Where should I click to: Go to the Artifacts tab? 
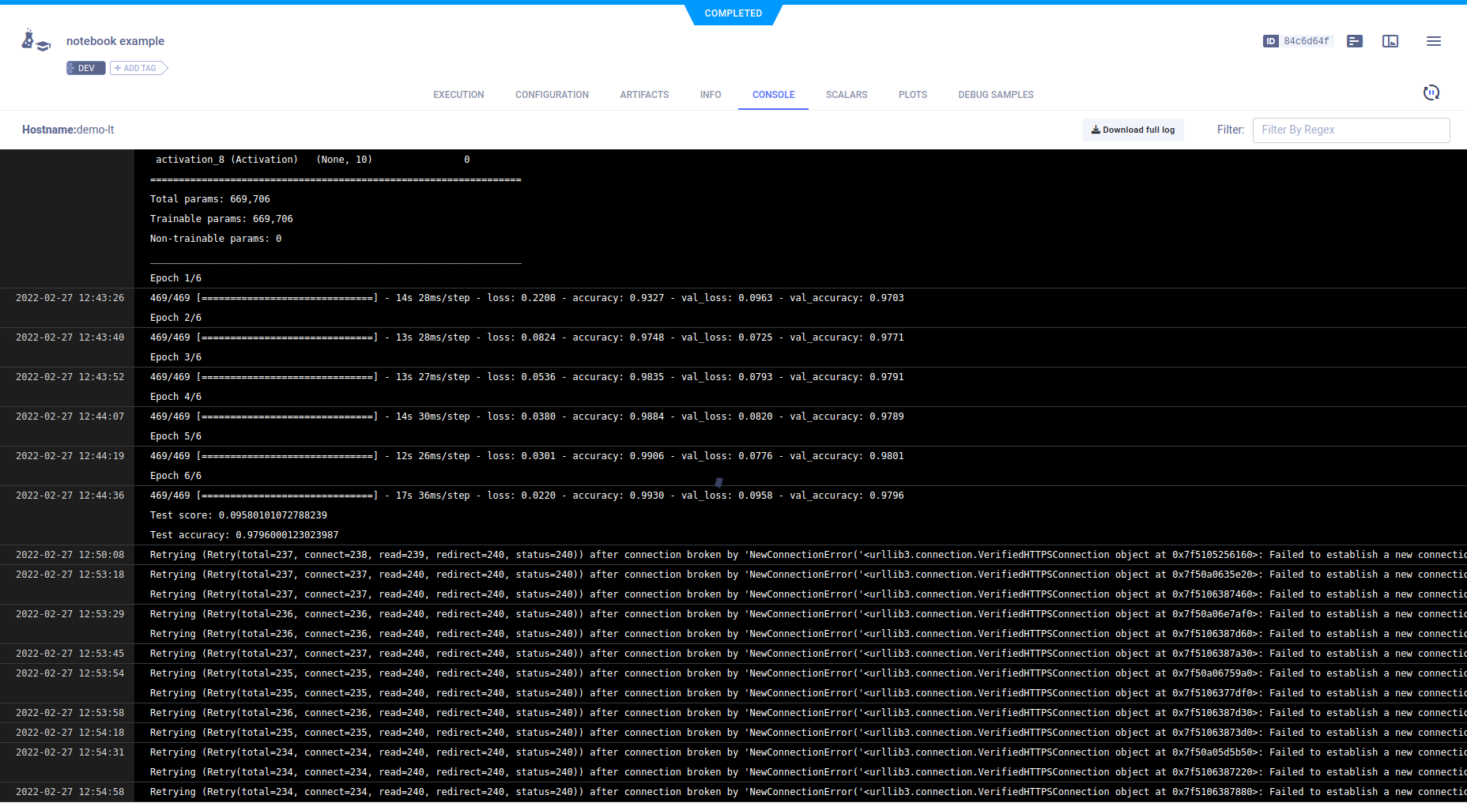pyautogui.click(x=644, y=95)
